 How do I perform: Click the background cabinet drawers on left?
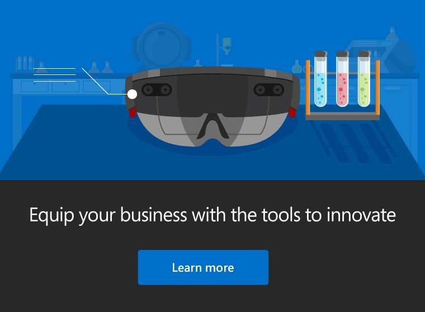[x=64, y=87]
